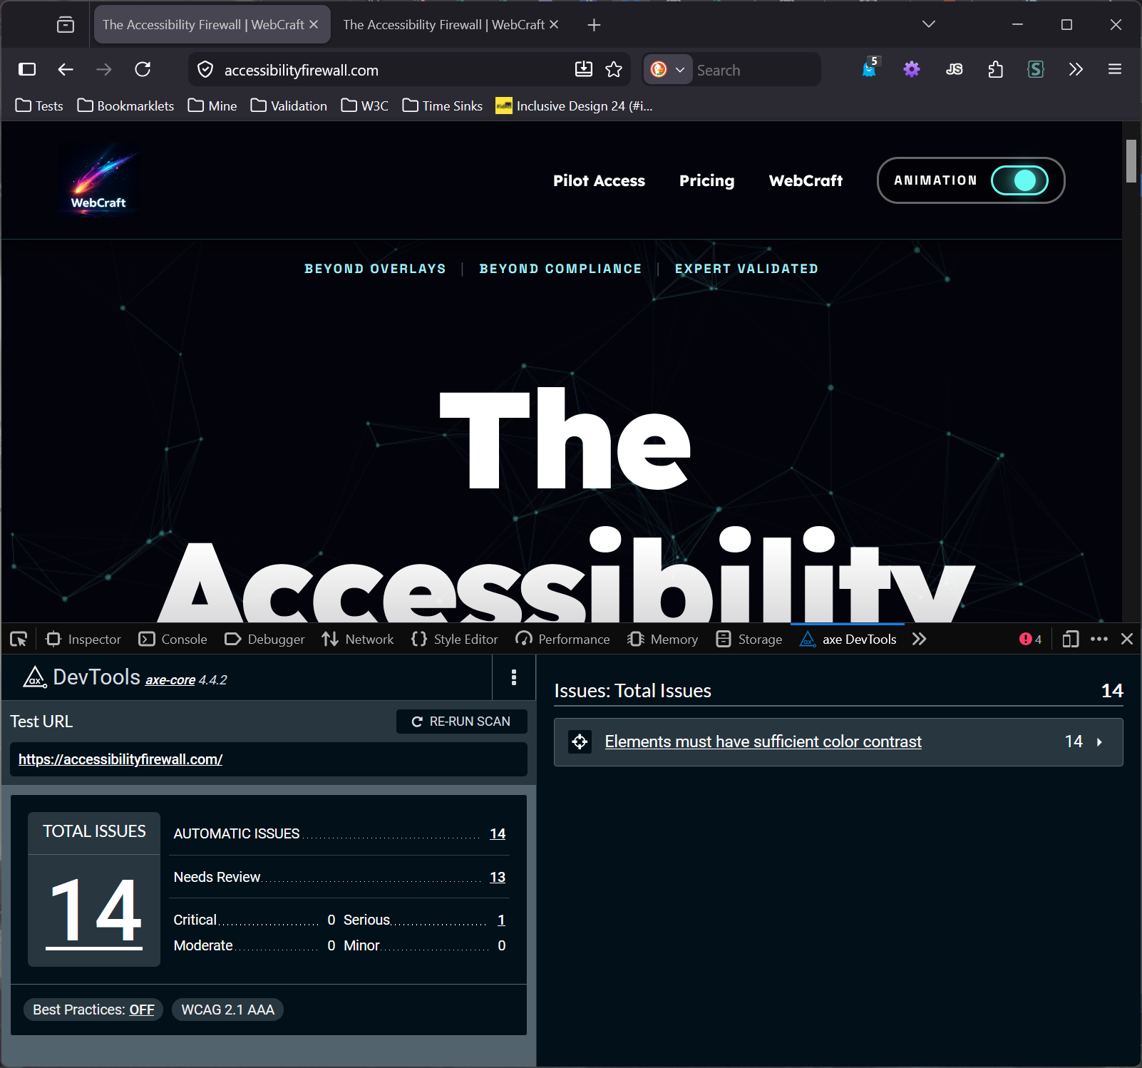Open color contrast issue details link
Image resolution: width=1142 pixels, height=1068 pixels.
[x=763, y=742]
